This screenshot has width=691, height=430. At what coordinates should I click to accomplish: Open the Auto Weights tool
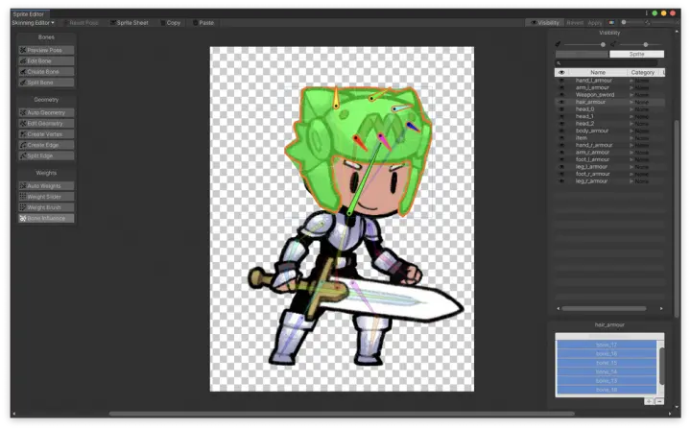[x=46, y=186]
